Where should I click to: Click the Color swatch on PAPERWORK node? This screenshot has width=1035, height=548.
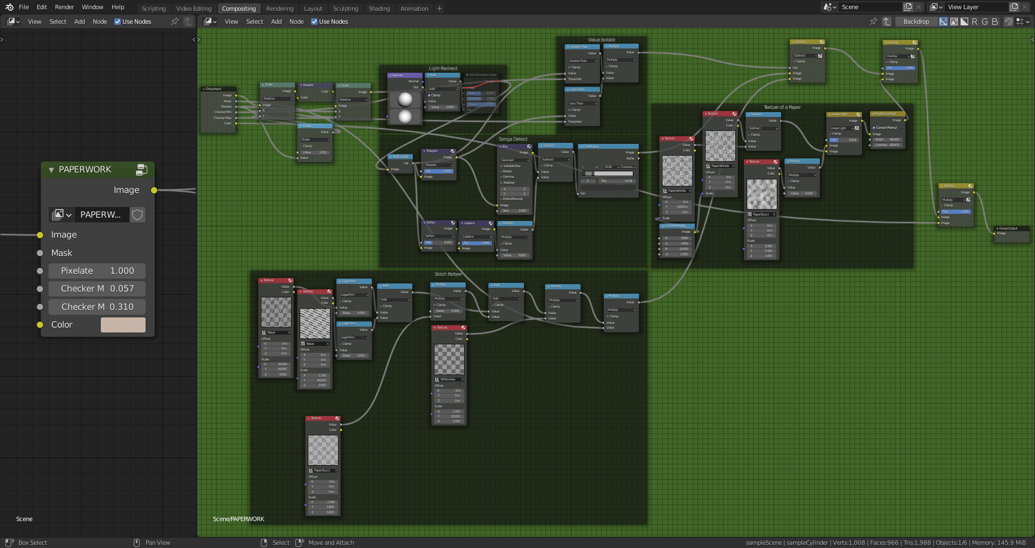(123, 325)
